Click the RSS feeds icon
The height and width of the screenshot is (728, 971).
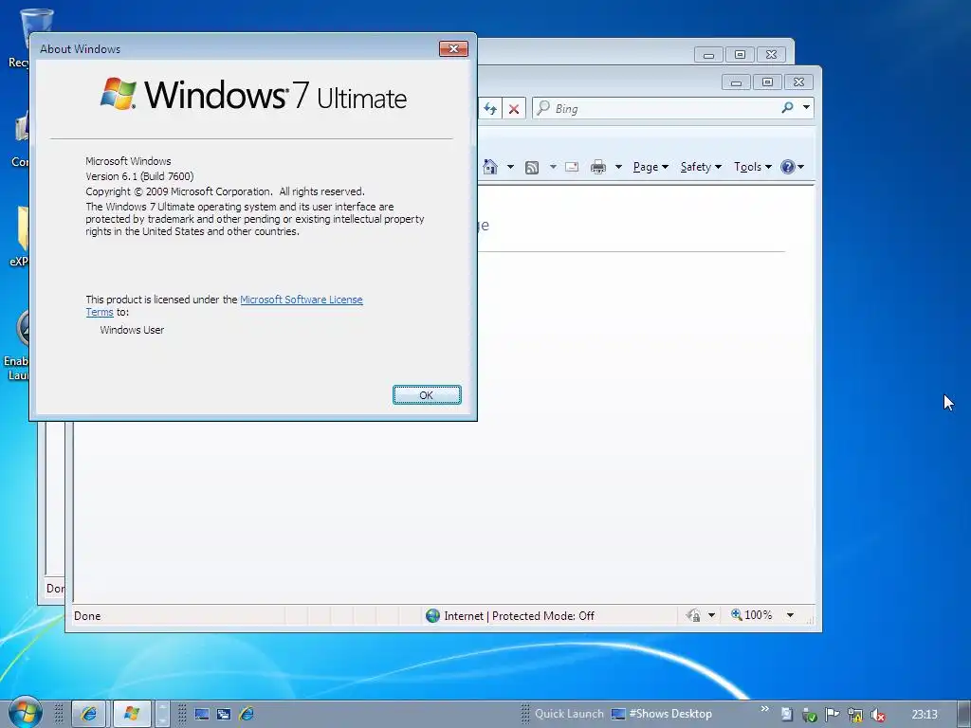pyautogui.click(x=531, y=167)
